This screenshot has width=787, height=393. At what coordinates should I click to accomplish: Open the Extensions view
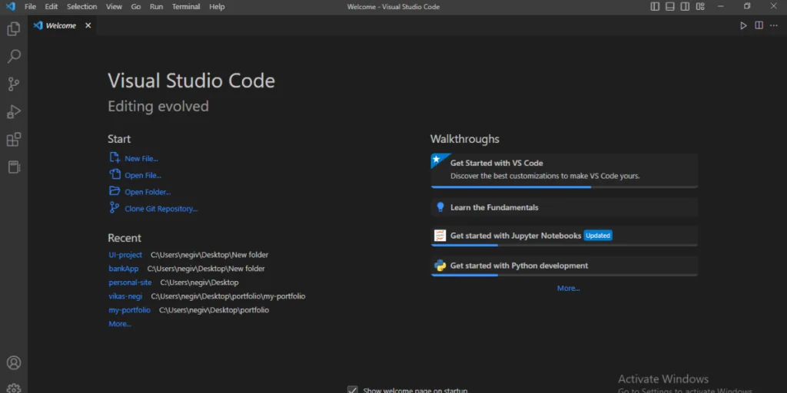[14, 140]
